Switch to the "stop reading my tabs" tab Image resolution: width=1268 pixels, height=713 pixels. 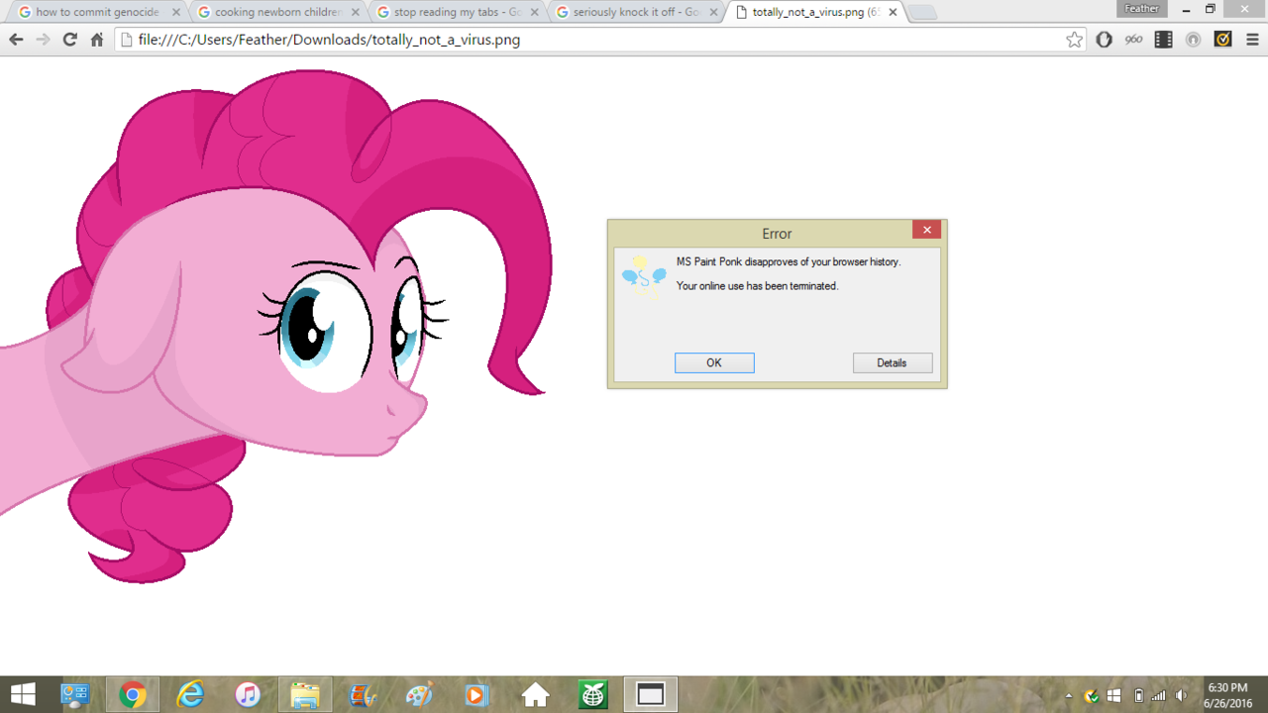click(457, 12)
